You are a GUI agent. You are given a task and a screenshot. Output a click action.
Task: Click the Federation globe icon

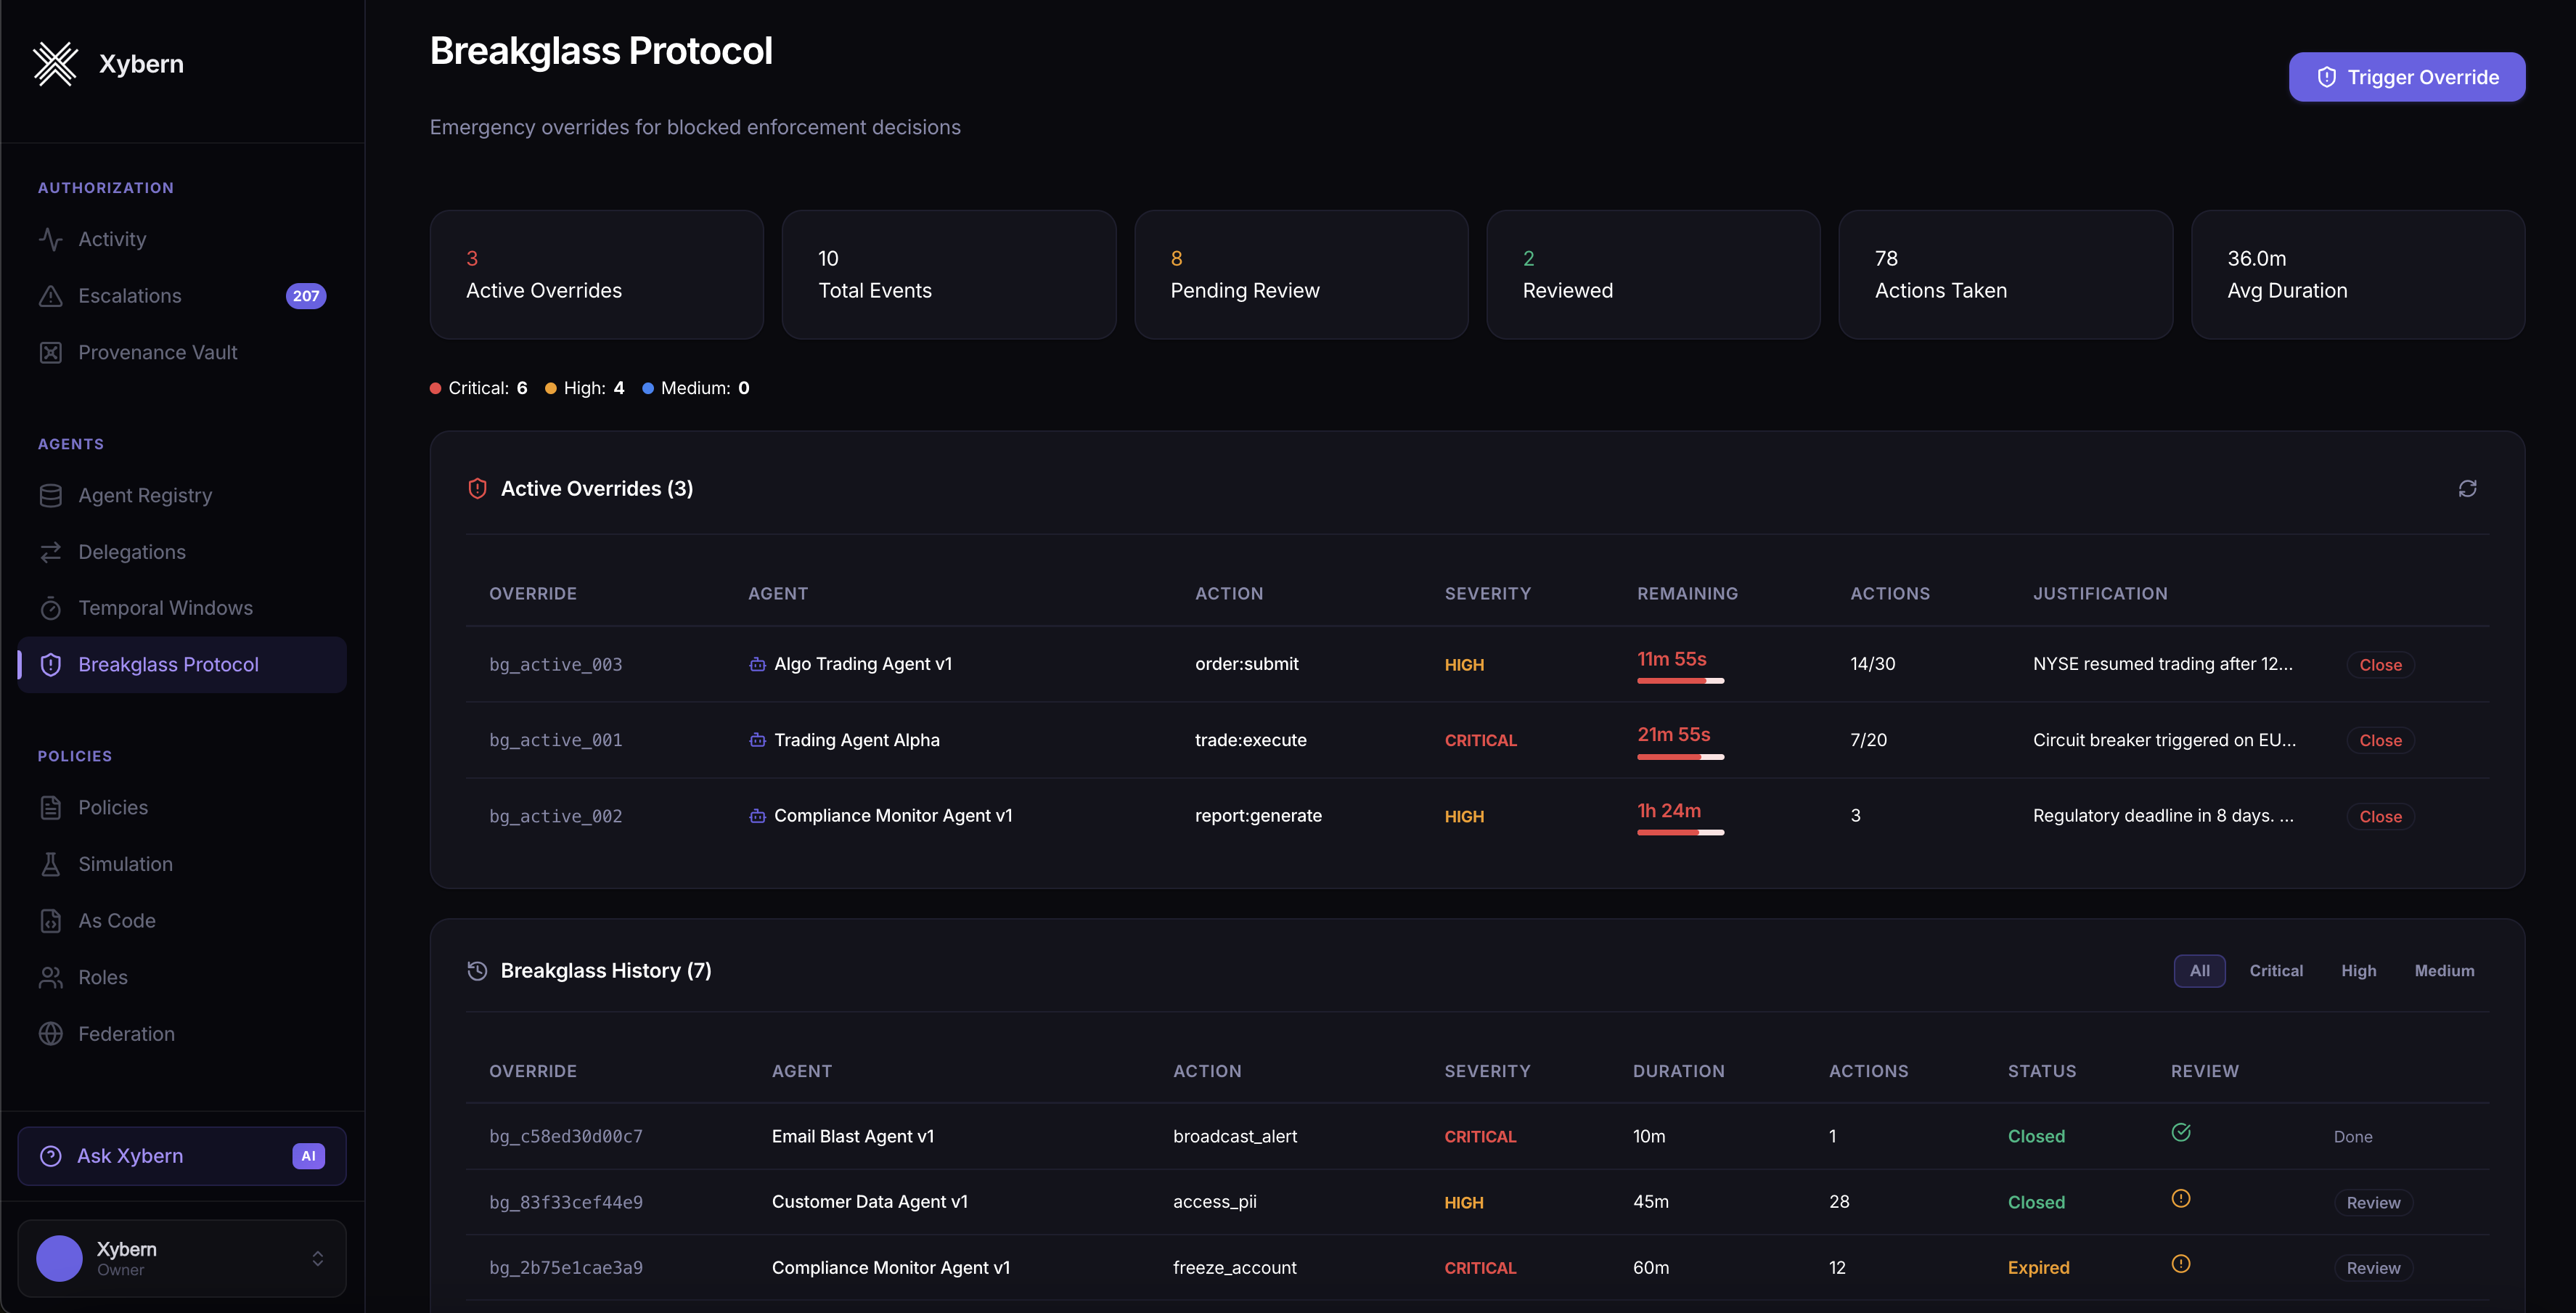click(x=50, y=1034)
